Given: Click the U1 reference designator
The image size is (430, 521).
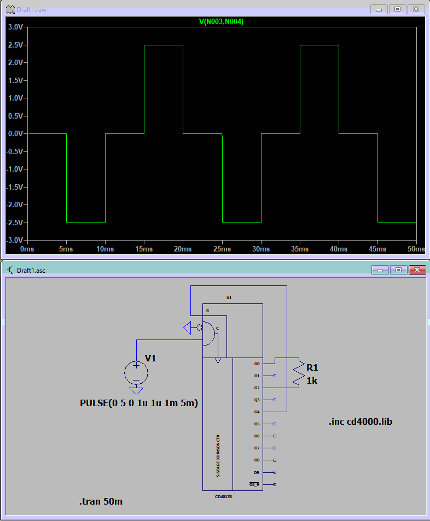Looking at the screenshot, I should pyautogui.click(x=229, y=298).
